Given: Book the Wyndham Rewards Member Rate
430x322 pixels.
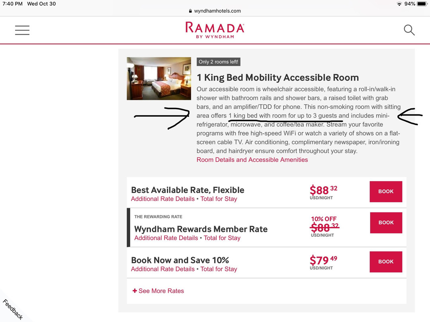Looking at the screenshot, I should [386, 223].
